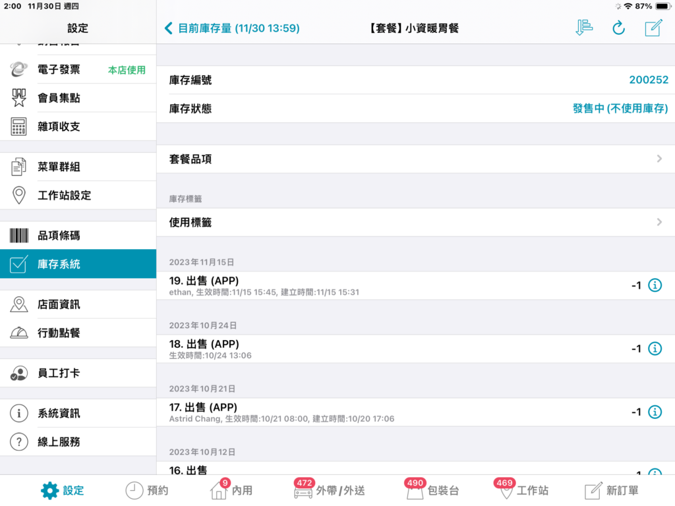Click the 菜單群組 document icon
Image resolution: width=675 pixels, height=506 pixels.
tap(19, 167)
